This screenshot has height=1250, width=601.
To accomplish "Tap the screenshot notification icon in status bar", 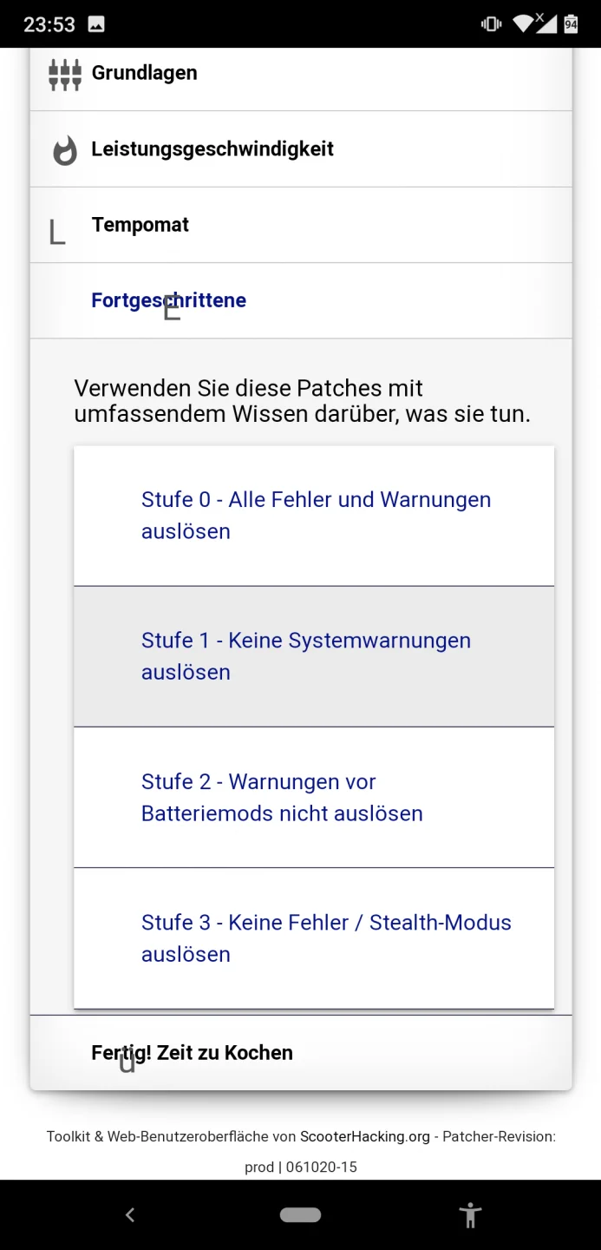I will (96, 24).
